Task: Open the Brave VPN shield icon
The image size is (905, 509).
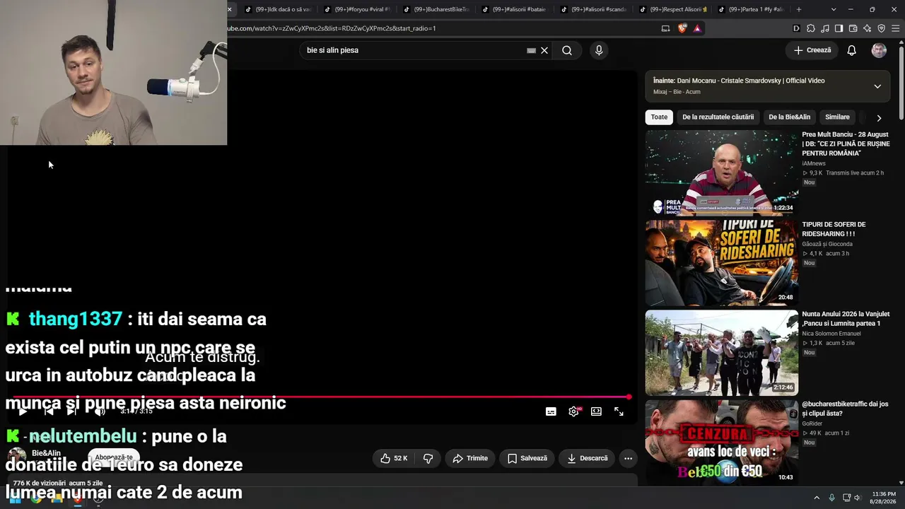Action: [882, 28]
